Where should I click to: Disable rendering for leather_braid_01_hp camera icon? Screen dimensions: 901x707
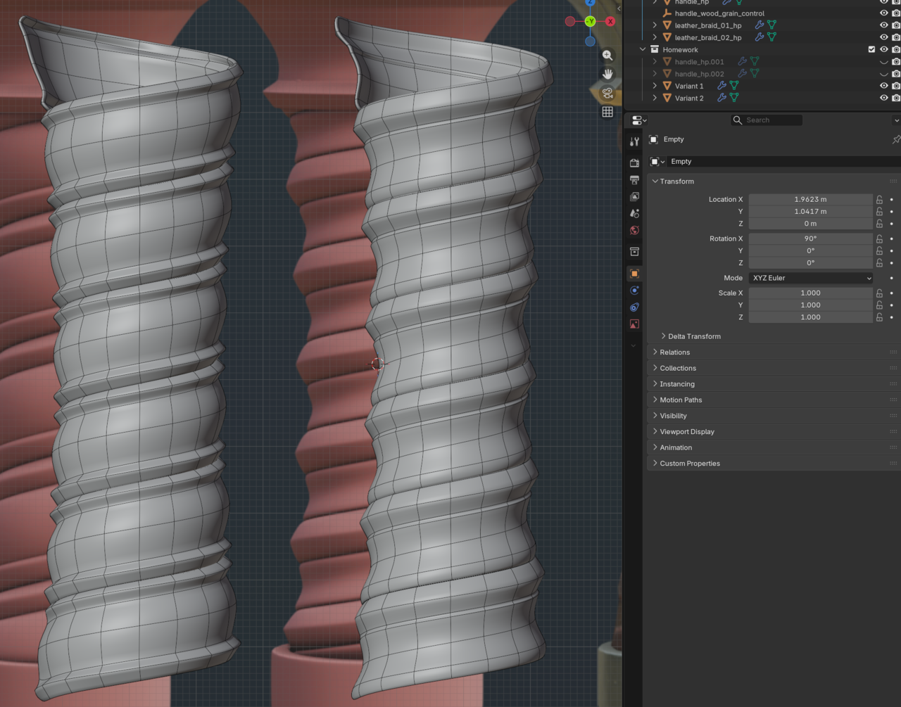(x=896, y=25)
